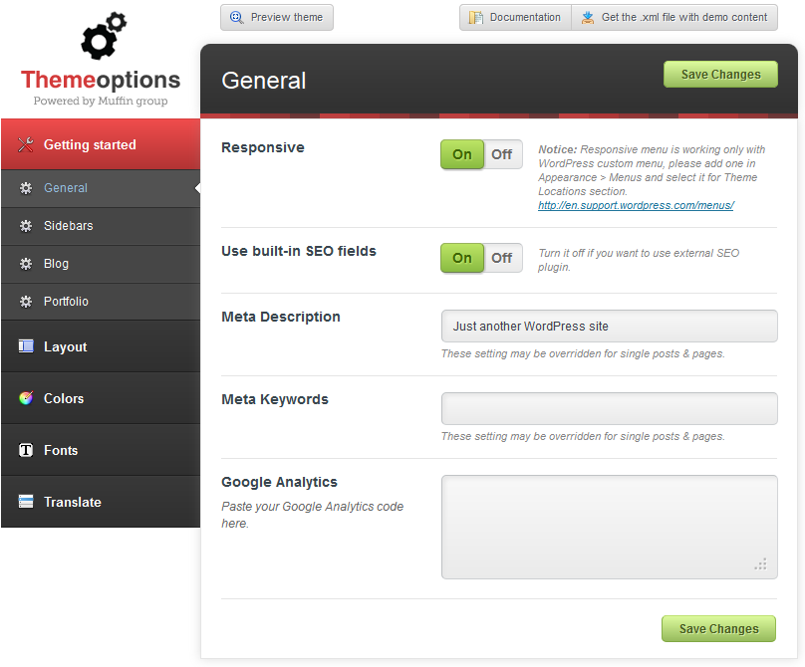Click the 'Meta Description' label
The image size is (805, 667).
tap(281, 317)
